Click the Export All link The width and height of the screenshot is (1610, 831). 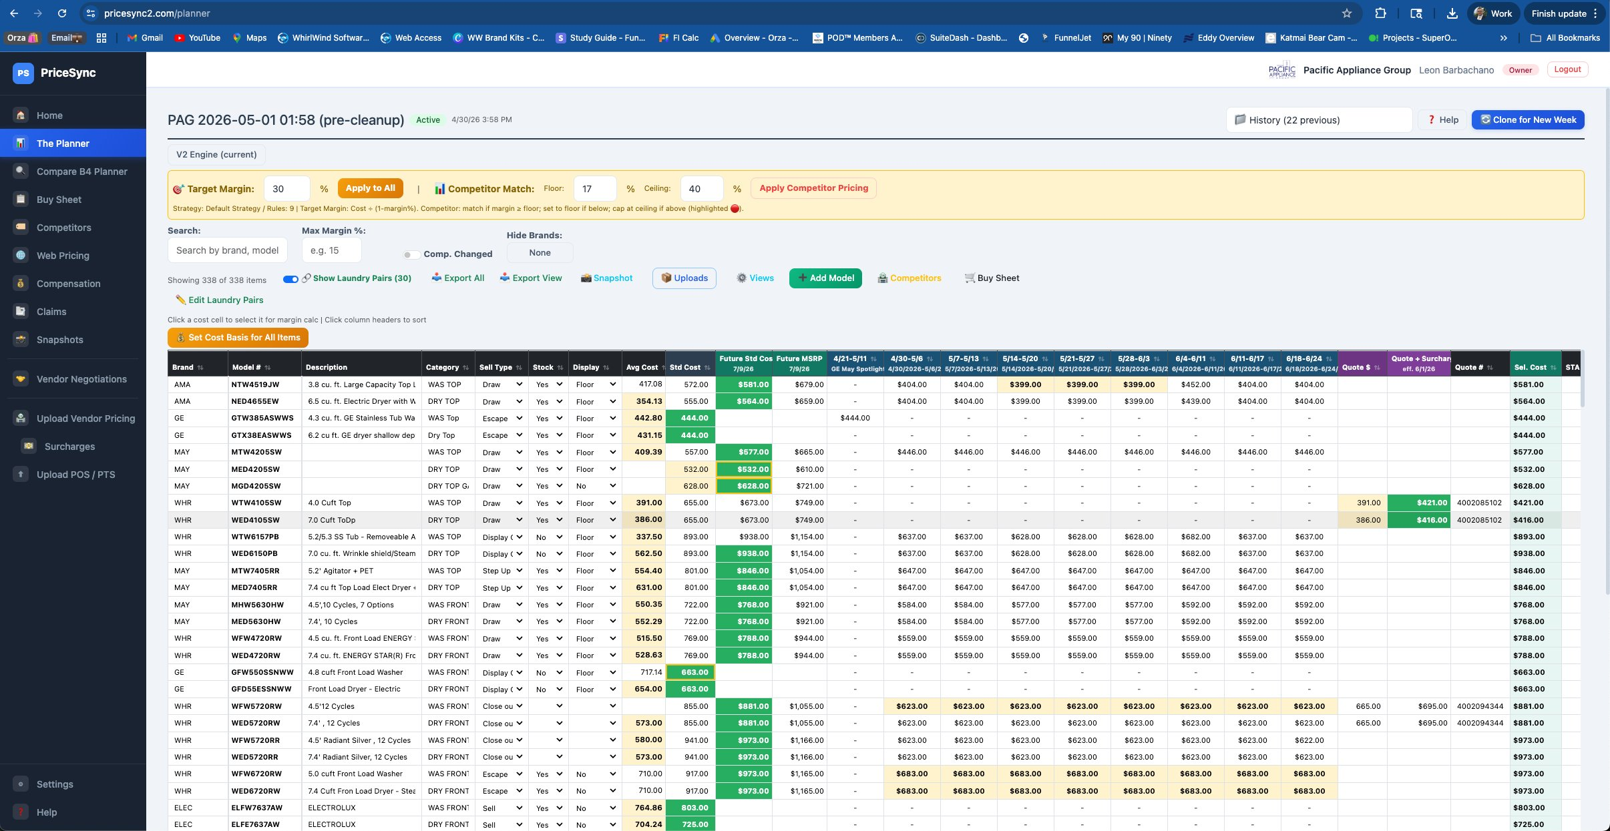tap(458, 278)
